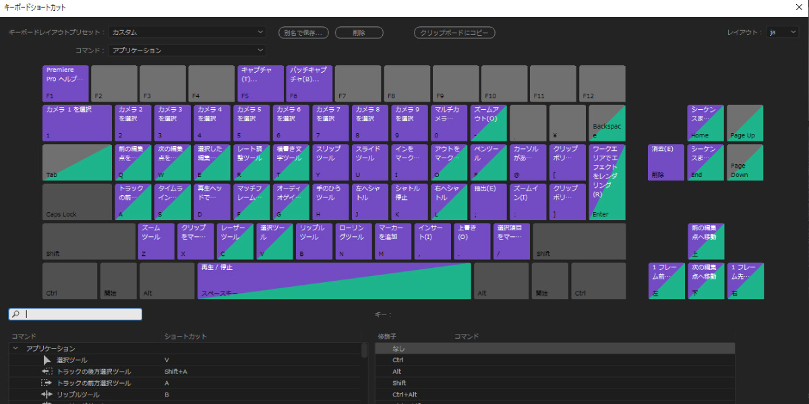809x404 pixels.
Task: Select the Q 前の編集点 key
Action: pyautogui.click(x=133, y=162)
